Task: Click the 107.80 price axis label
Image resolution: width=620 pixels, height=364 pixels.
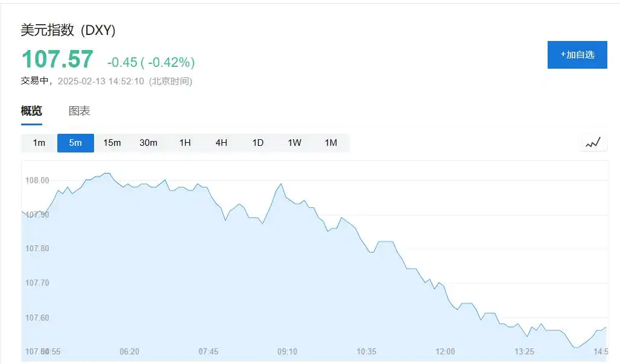Action: (37, 249)
